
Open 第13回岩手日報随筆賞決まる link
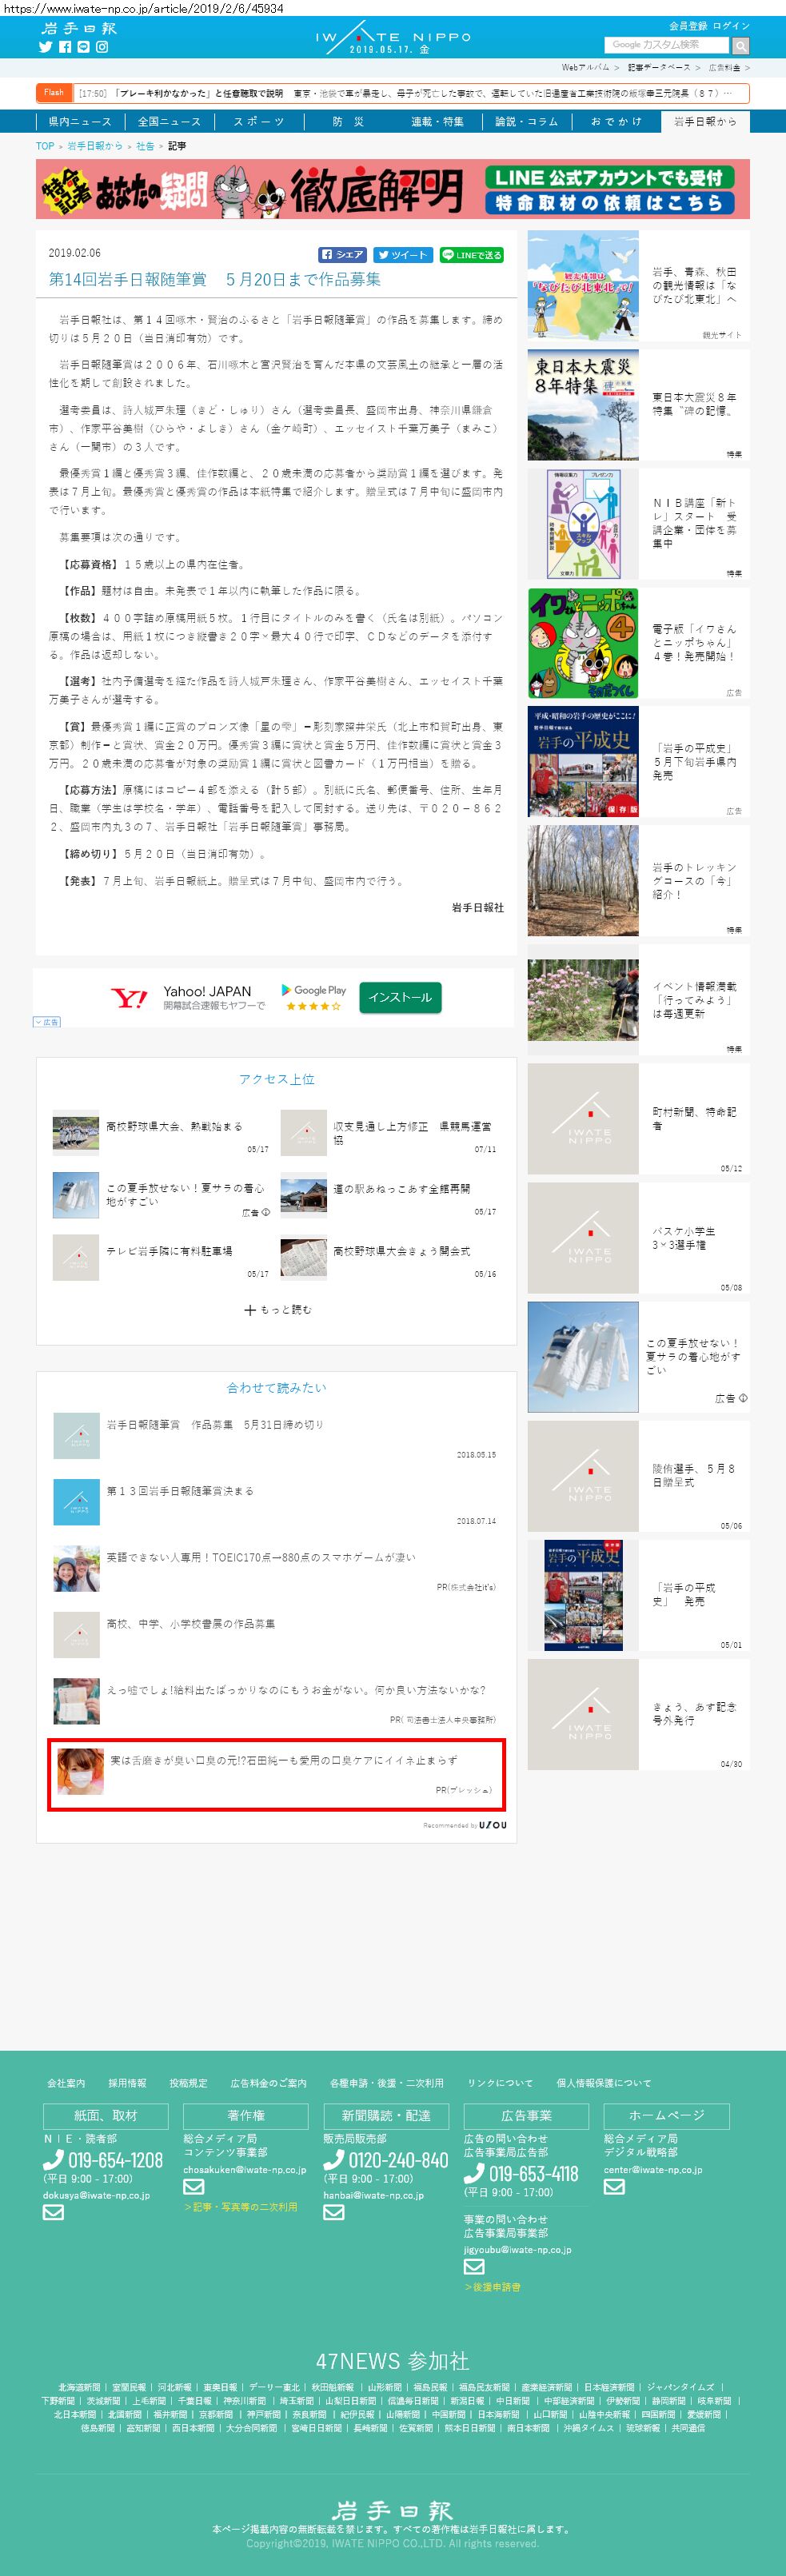click(180, 1491)
